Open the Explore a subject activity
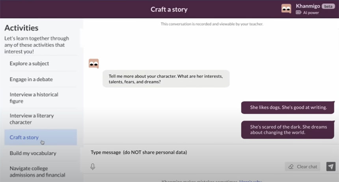 [x=30, y=63]
